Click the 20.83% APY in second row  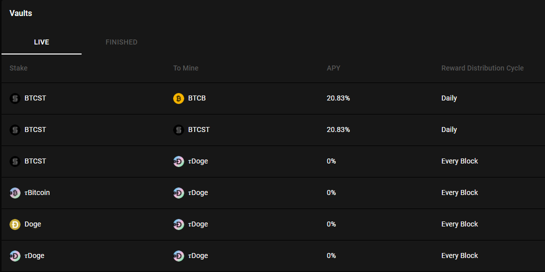point(338,129)
